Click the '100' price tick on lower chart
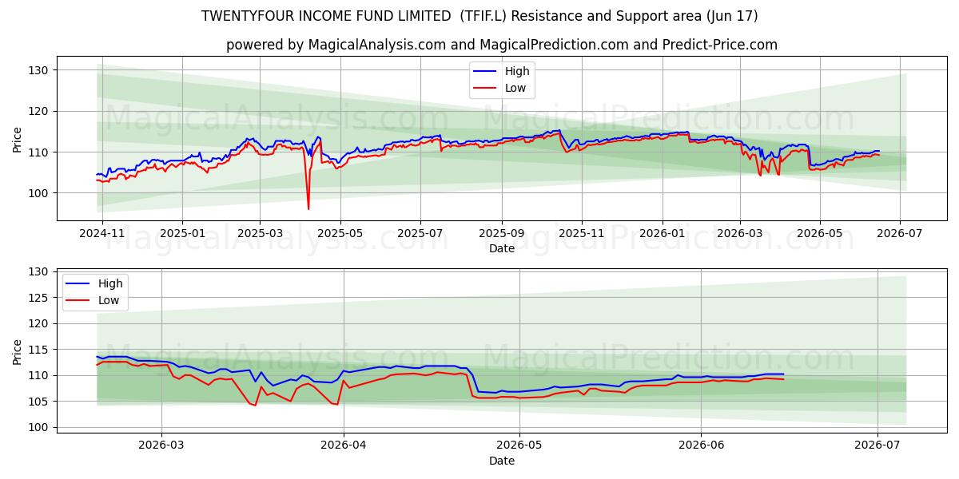Screen dimensions: 959x479 coord(39,427)
